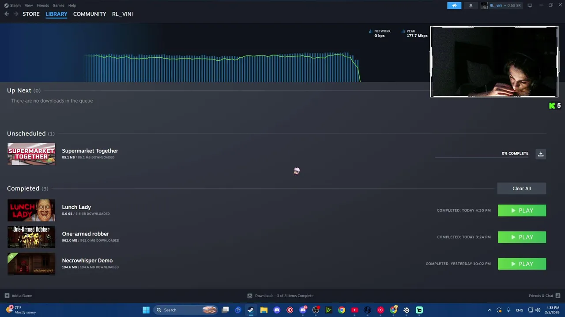The image size is (565, 317).
Task: Click the Supermarket Together progress bar
Action: (x=482, y=157)
